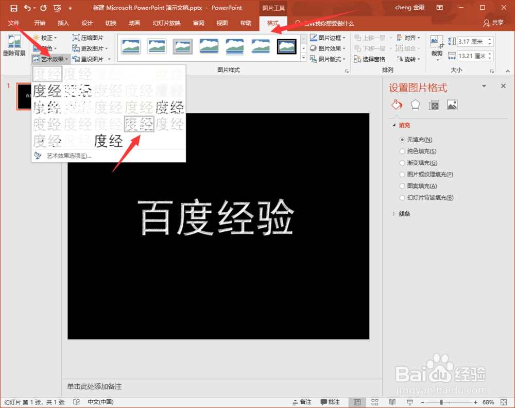Switch to Reading view icon

(392, 402)
